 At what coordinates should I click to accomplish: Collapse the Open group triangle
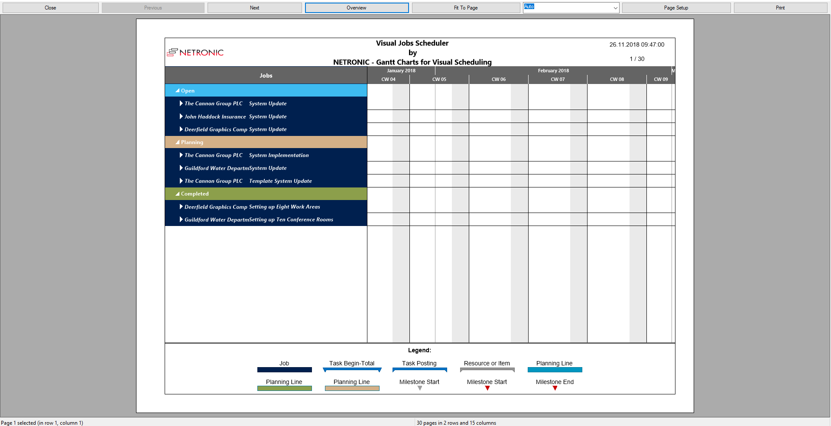tap(177, 90)
